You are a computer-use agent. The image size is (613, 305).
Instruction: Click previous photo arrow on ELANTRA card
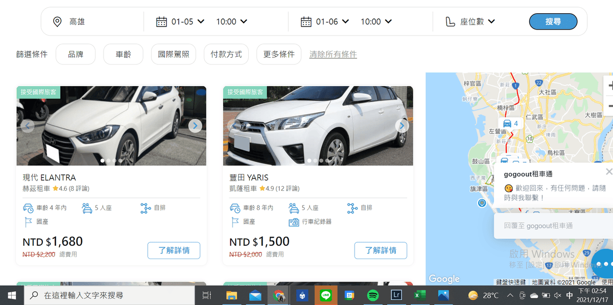28,125
